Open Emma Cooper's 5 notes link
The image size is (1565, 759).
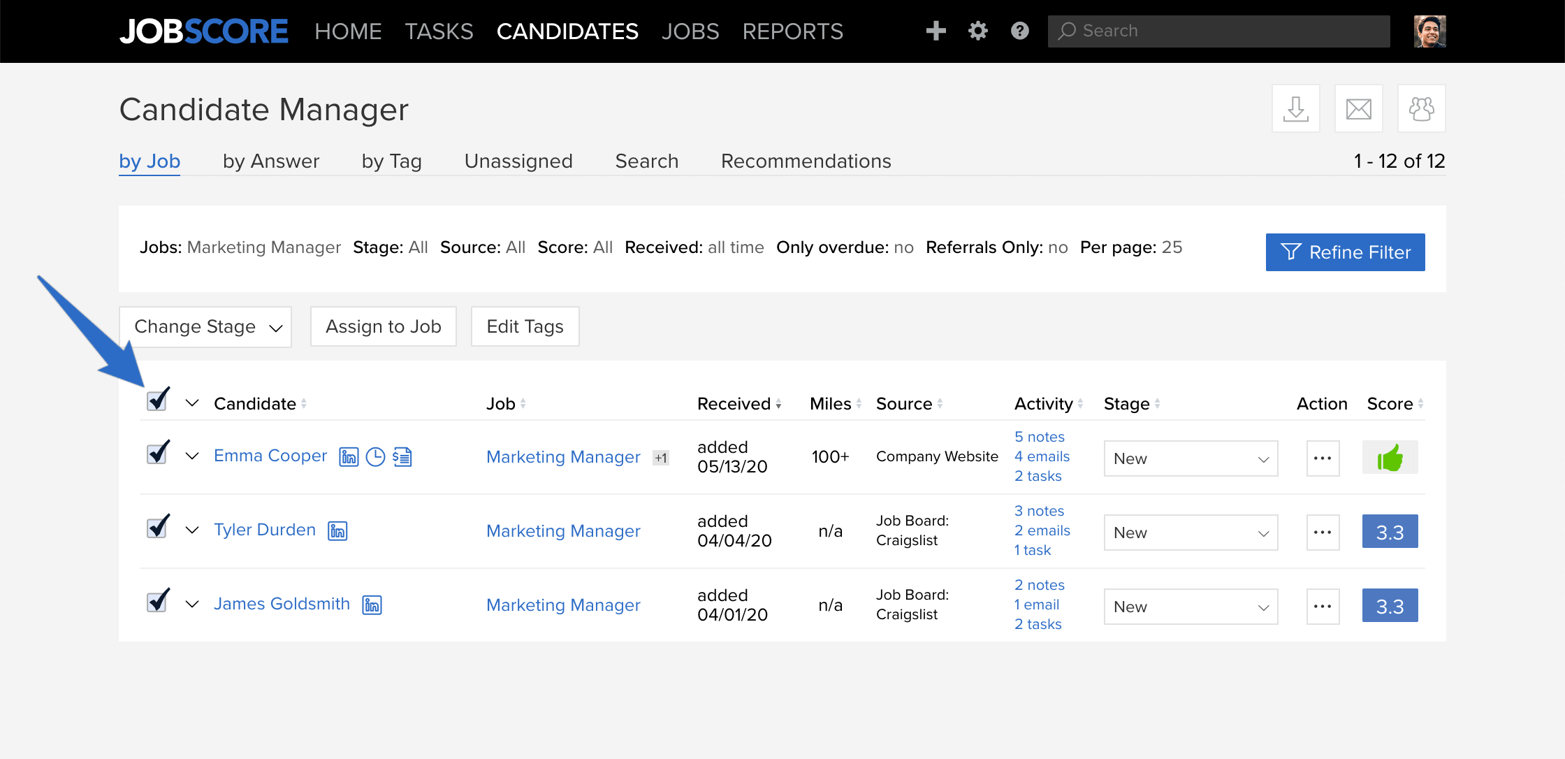[1039, 437]
